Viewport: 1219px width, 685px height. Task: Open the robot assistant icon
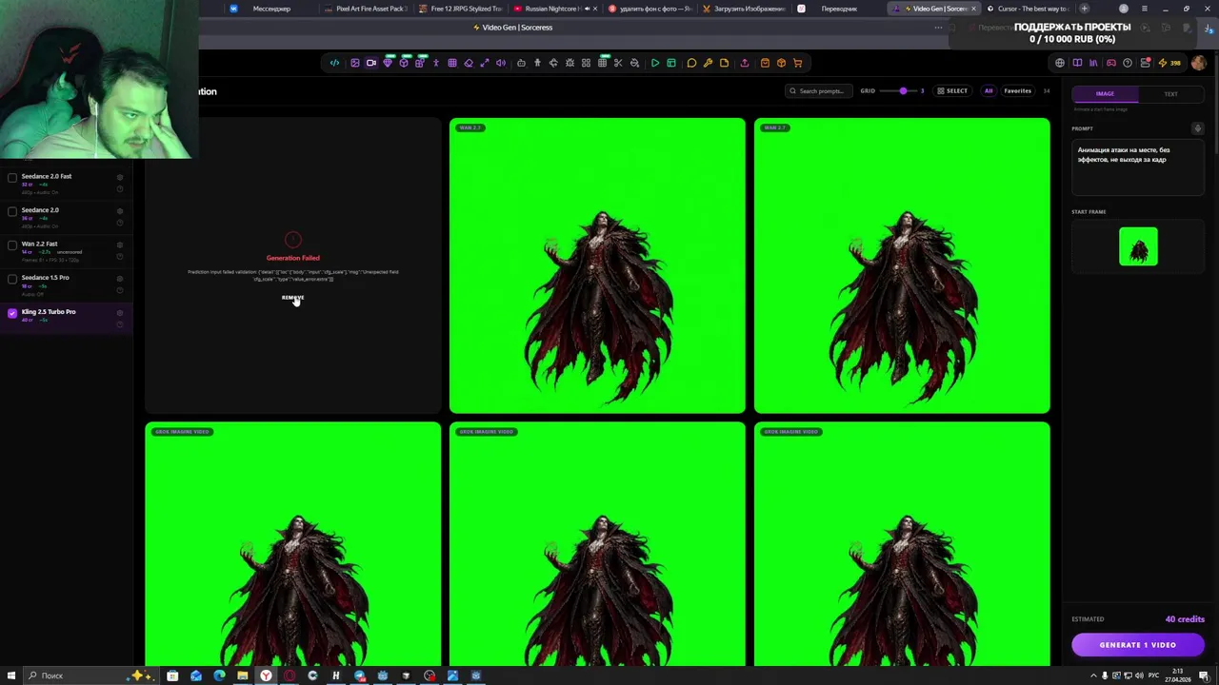(521, 63)
